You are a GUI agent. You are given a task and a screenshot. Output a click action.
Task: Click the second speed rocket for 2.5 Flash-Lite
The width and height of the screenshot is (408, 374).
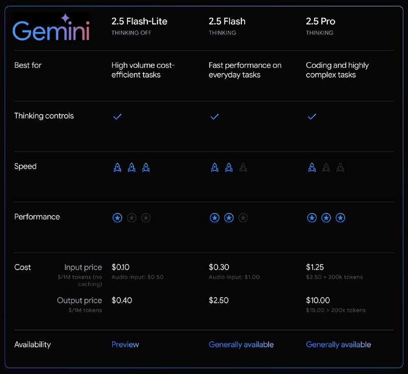[x=132, y=167]
